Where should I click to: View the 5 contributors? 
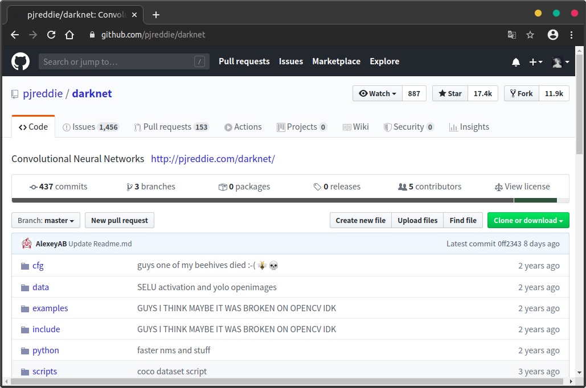[430, 187]
